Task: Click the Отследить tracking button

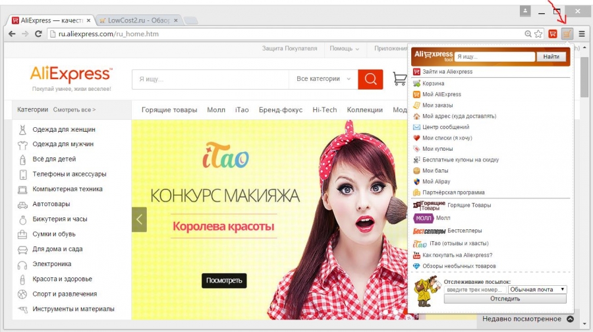Action: point(505,298)
